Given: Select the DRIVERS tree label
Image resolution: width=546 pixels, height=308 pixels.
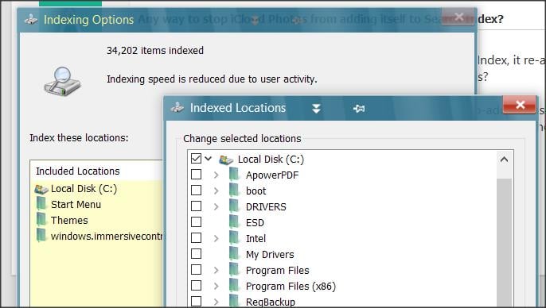Looking at the screenshot, I should [266, 207].
